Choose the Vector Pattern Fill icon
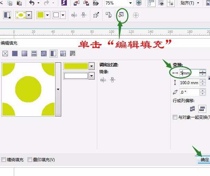The image size is (210, 176). [34, 53]
